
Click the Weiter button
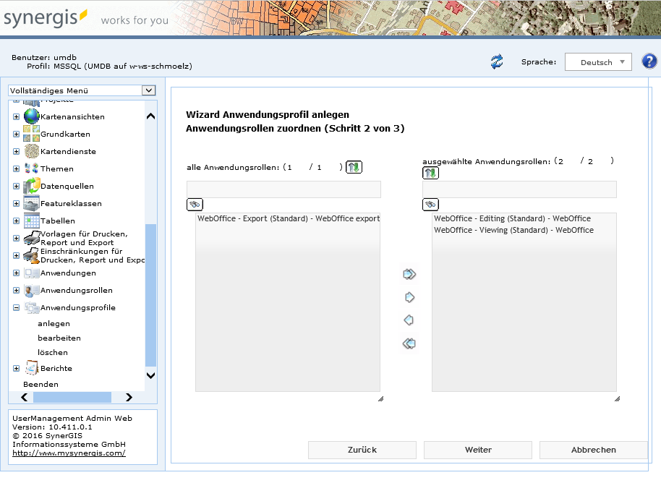pyautogui.click(x=477, y=450)
